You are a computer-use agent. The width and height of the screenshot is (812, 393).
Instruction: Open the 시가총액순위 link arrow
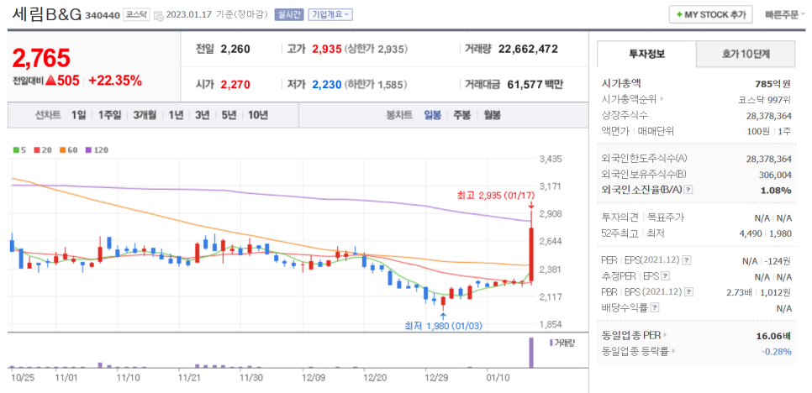pyautogui.click(x=662, y=99)
